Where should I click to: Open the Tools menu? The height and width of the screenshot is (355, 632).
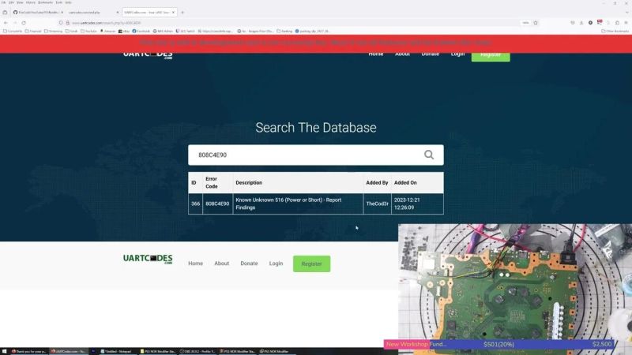coord(58,2)
